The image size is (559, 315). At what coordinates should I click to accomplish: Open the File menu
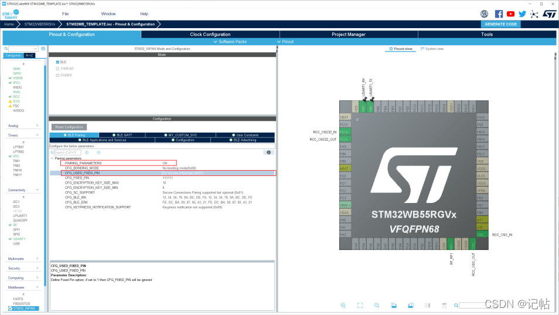point(65,14)
